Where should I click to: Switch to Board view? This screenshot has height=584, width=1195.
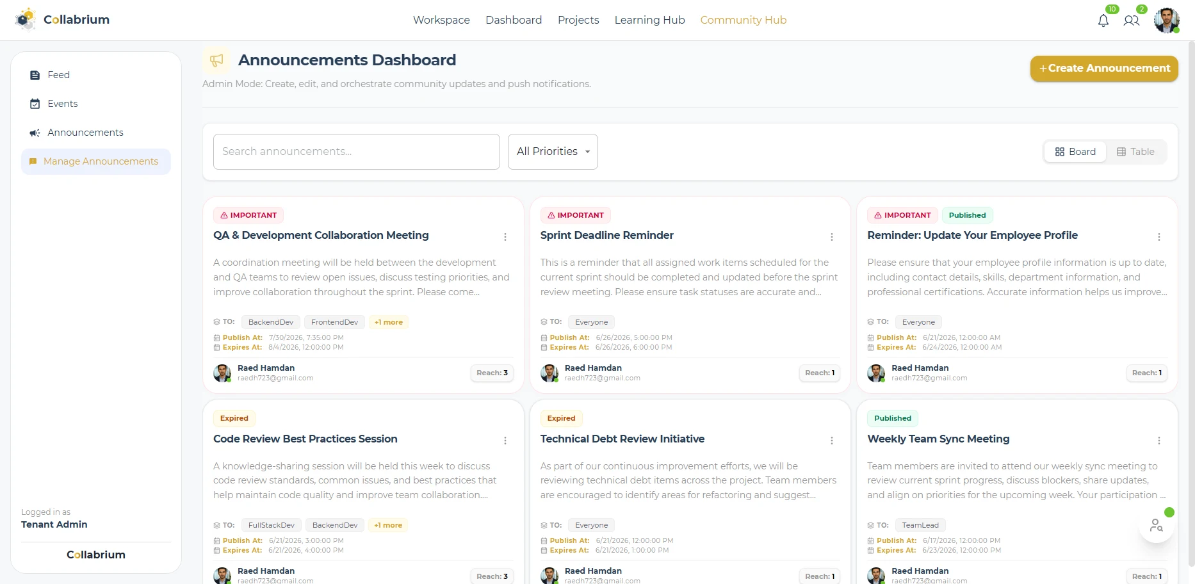[x=1075, y=152]
